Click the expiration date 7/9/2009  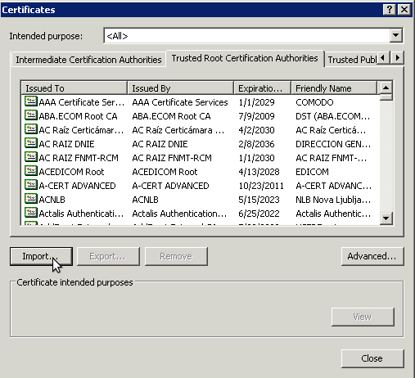[256, 116]
